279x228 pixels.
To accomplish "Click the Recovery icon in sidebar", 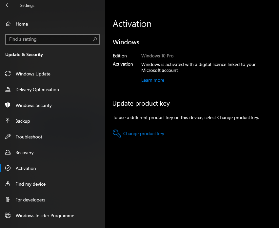I will click(x=8, y=152).
